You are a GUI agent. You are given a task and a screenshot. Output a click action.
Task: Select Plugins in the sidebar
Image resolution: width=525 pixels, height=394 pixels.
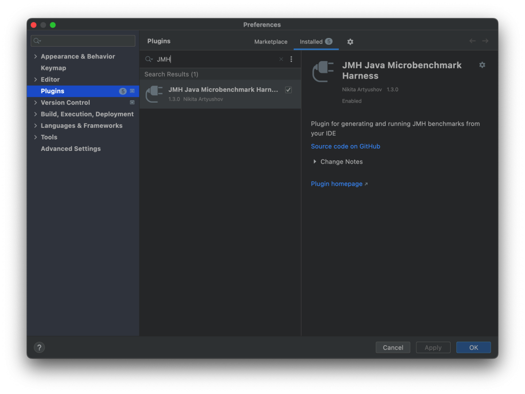83,91
